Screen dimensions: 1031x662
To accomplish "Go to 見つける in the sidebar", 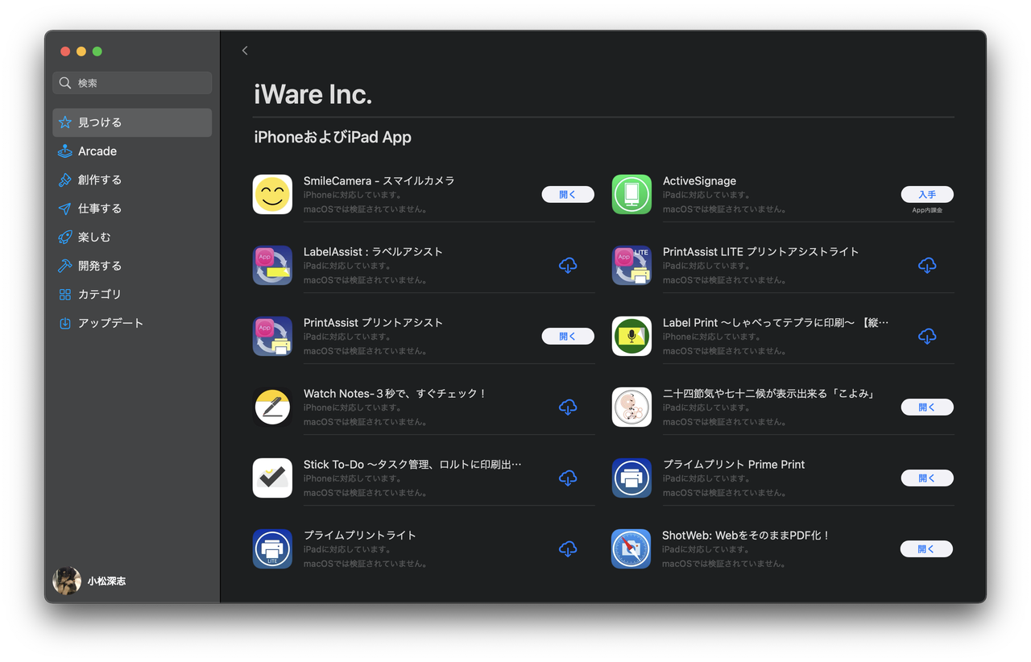I will pos(132,122).
